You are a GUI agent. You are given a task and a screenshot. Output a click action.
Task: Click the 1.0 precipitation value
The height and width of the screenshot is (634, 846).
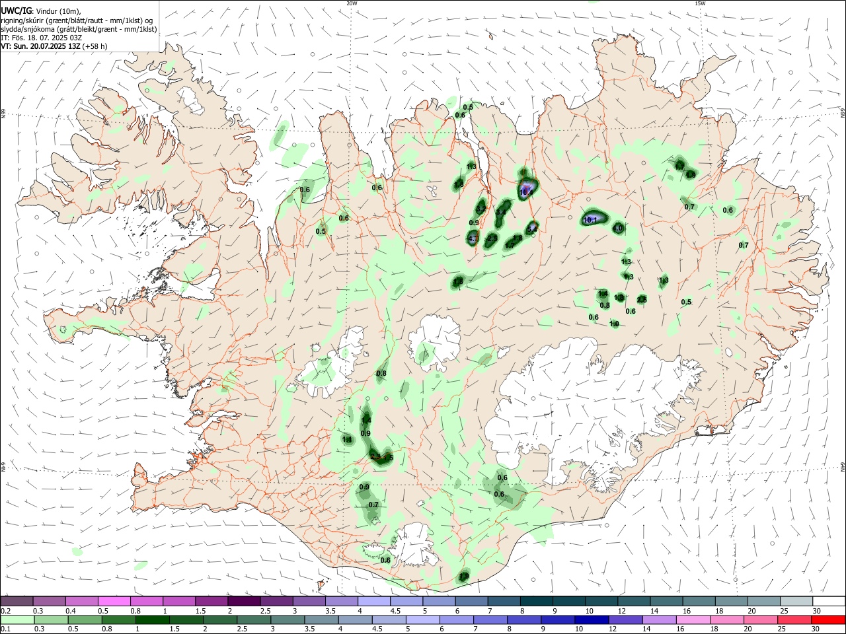coord(614,324)
